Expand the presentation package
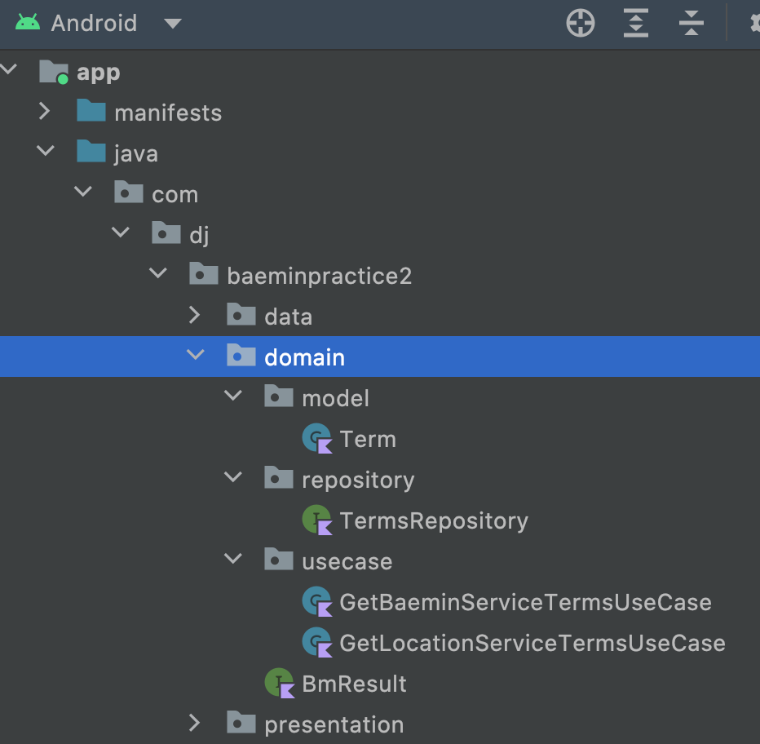Screen dimensions: 760x744 tap(194, 723)
